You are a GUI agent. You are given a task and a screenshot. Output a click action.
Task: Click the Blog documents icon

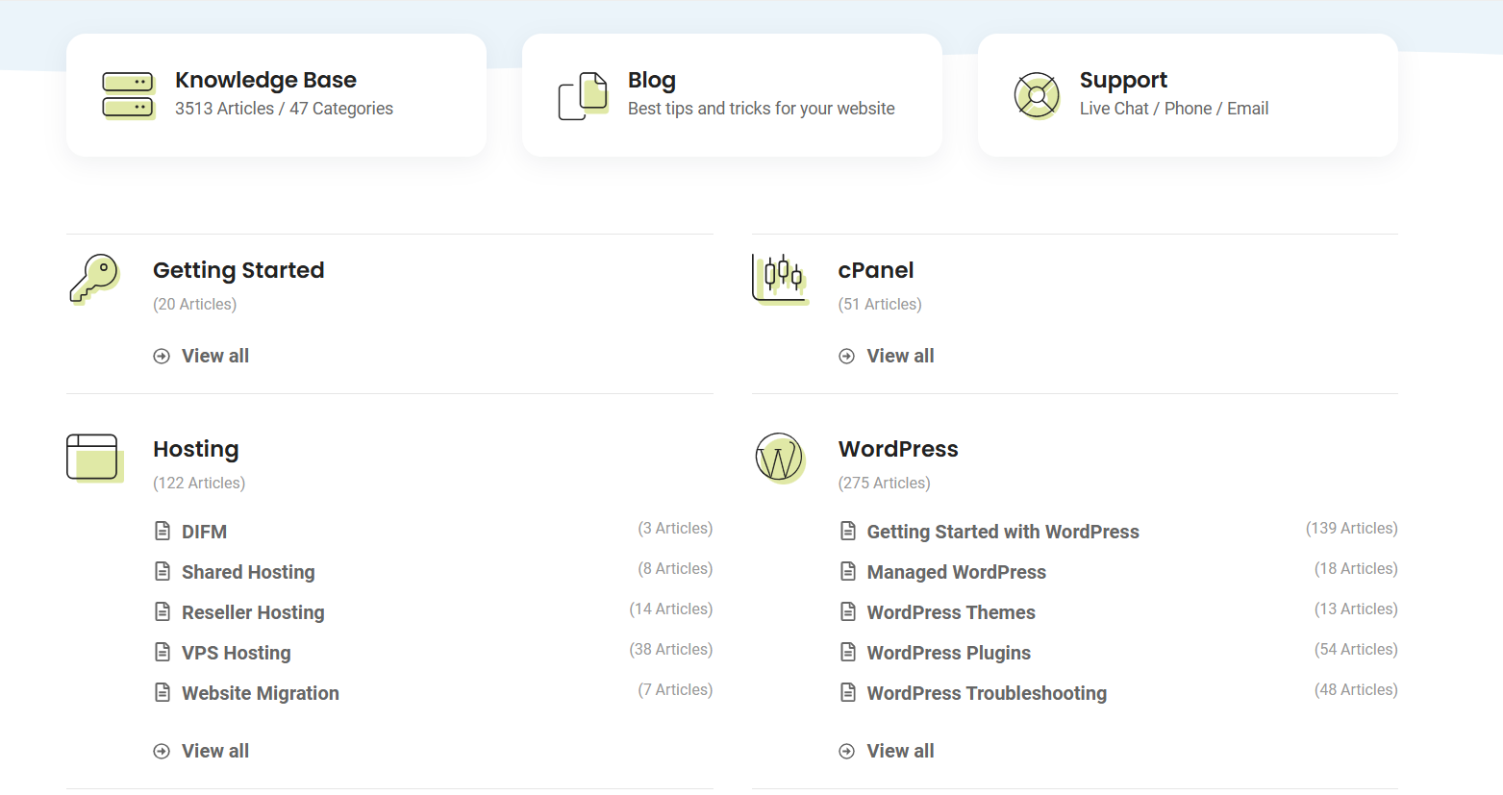584,95
